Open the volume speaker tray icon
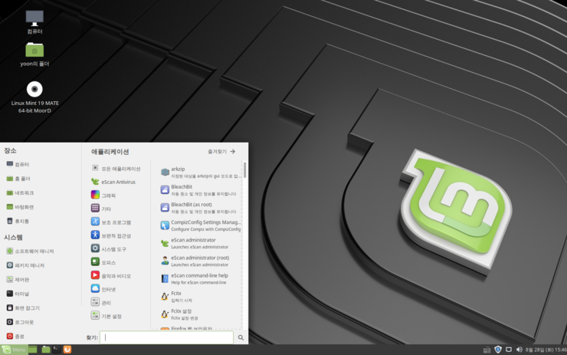 (519, 350)
